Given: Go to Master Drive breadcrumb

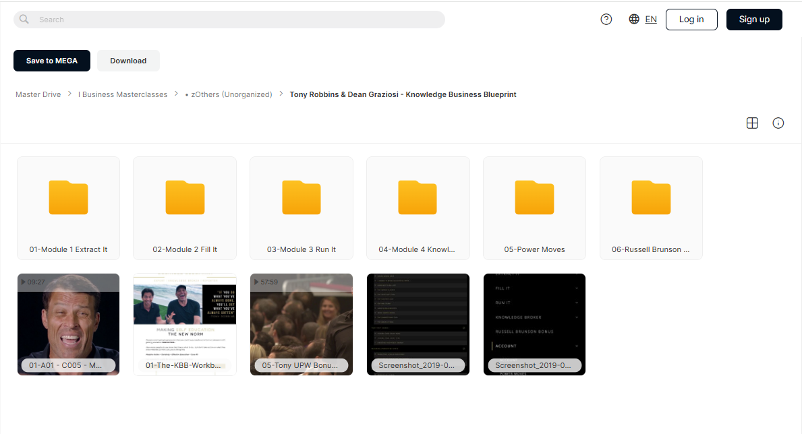Looking at the screenshot, I should point(38,94).
